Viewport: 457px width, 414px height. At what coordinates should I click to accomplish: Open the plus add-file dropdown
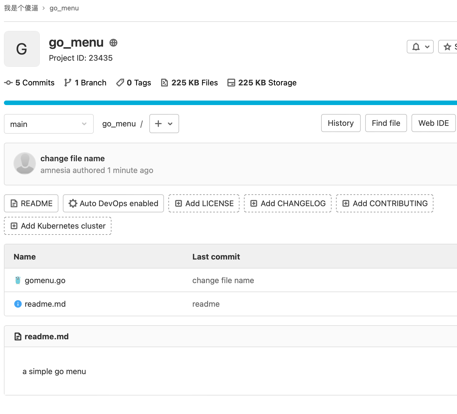point(164,124)
